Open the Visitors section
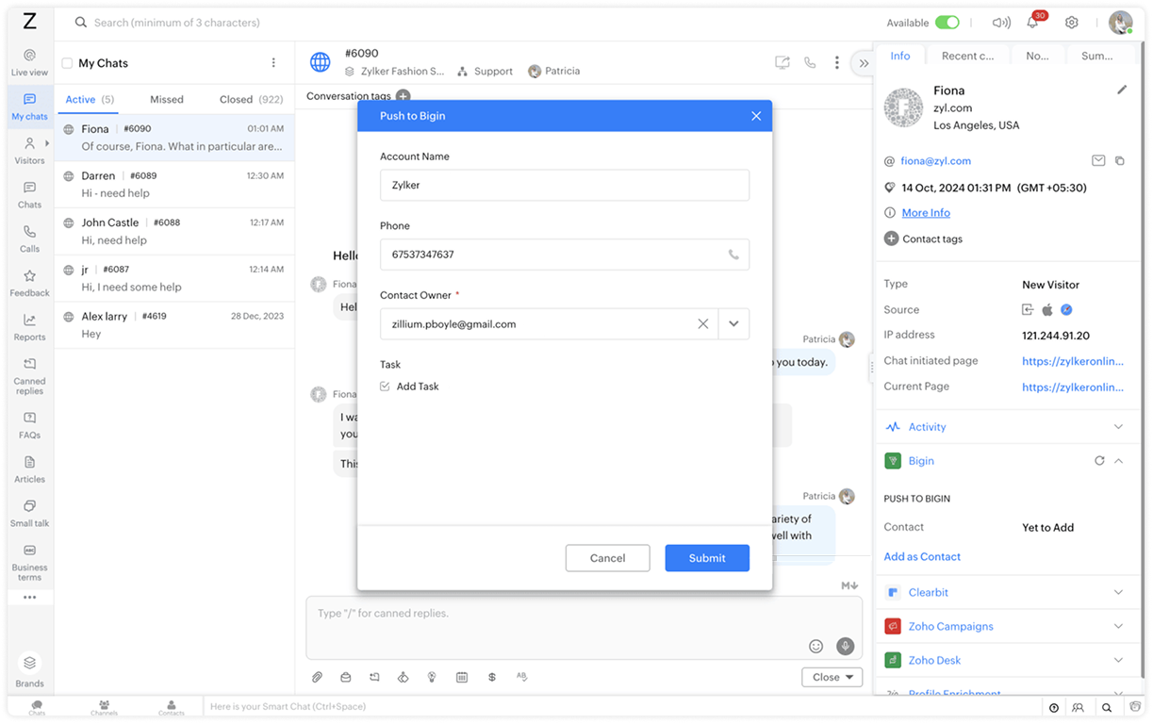Viewport: 1153px width, 724px height. pyautogui.click(x=29, y=151)
